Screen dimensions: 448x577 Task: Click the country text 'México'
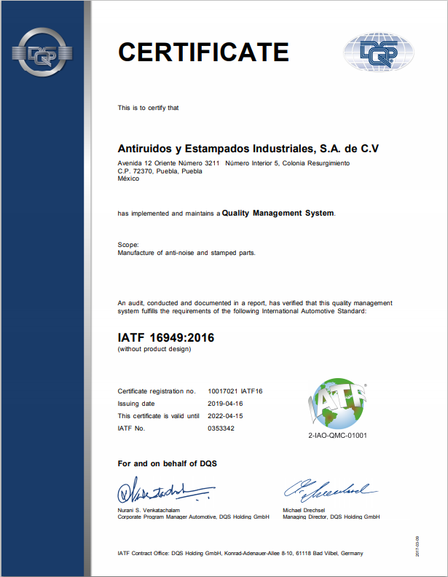128,178
